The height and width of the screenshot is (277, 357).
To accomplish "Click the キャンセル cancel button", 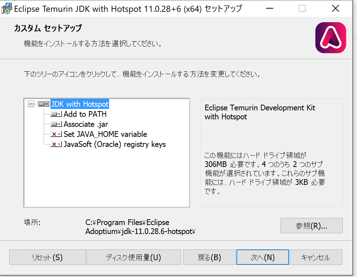I will pyautogui.click(x=316, y=257).
